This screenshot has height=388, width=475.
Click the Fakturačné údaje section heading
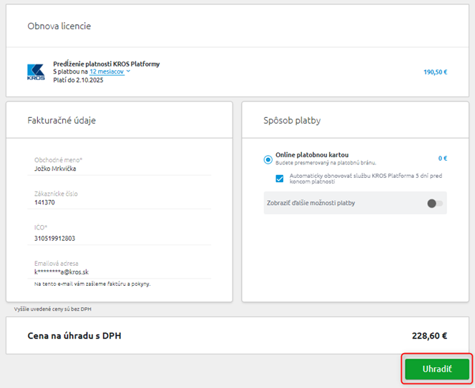point(62,120)
